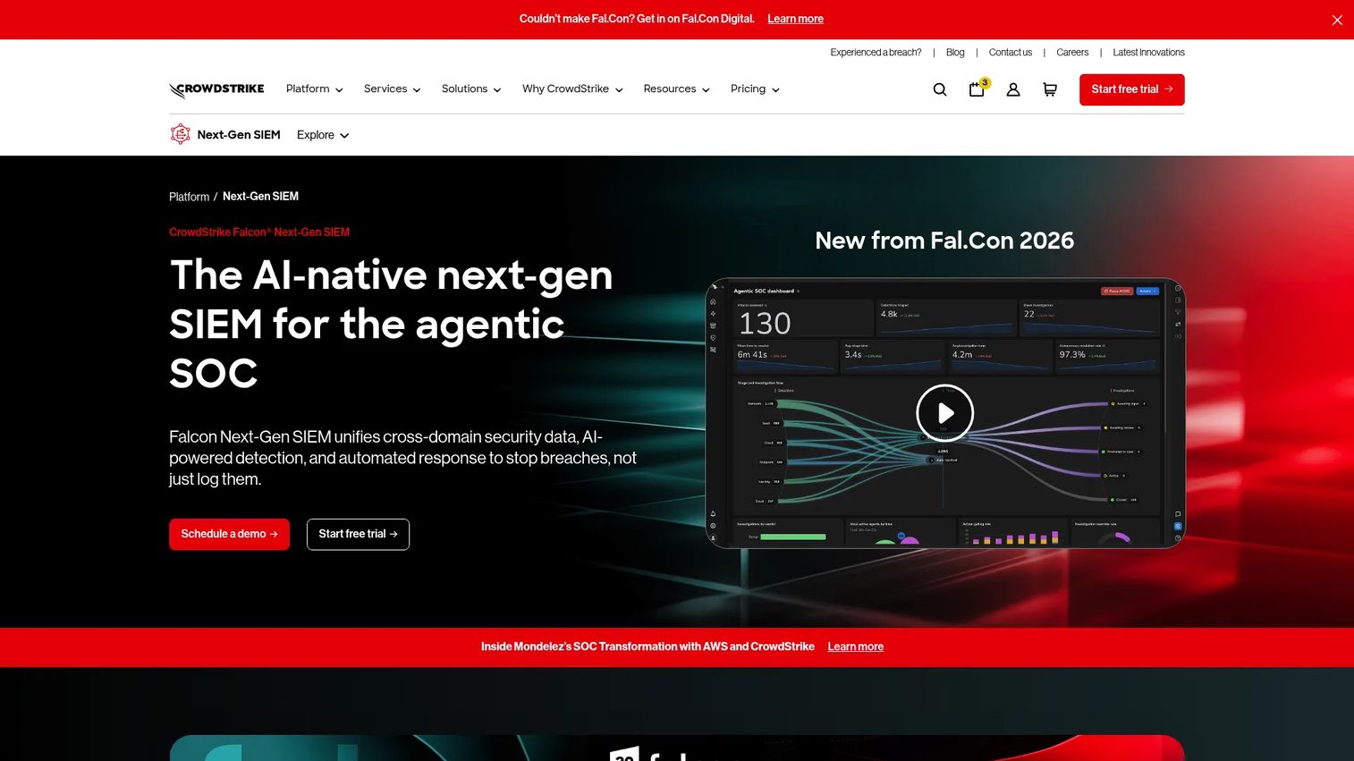
Task: Expand the Platform menu
Action: pos(314,89)
